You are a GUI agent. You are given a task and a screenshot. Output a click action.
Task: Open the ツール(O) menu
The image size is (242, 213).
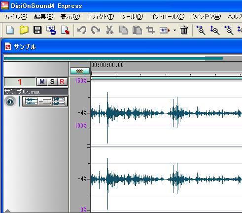pos(132,17)
